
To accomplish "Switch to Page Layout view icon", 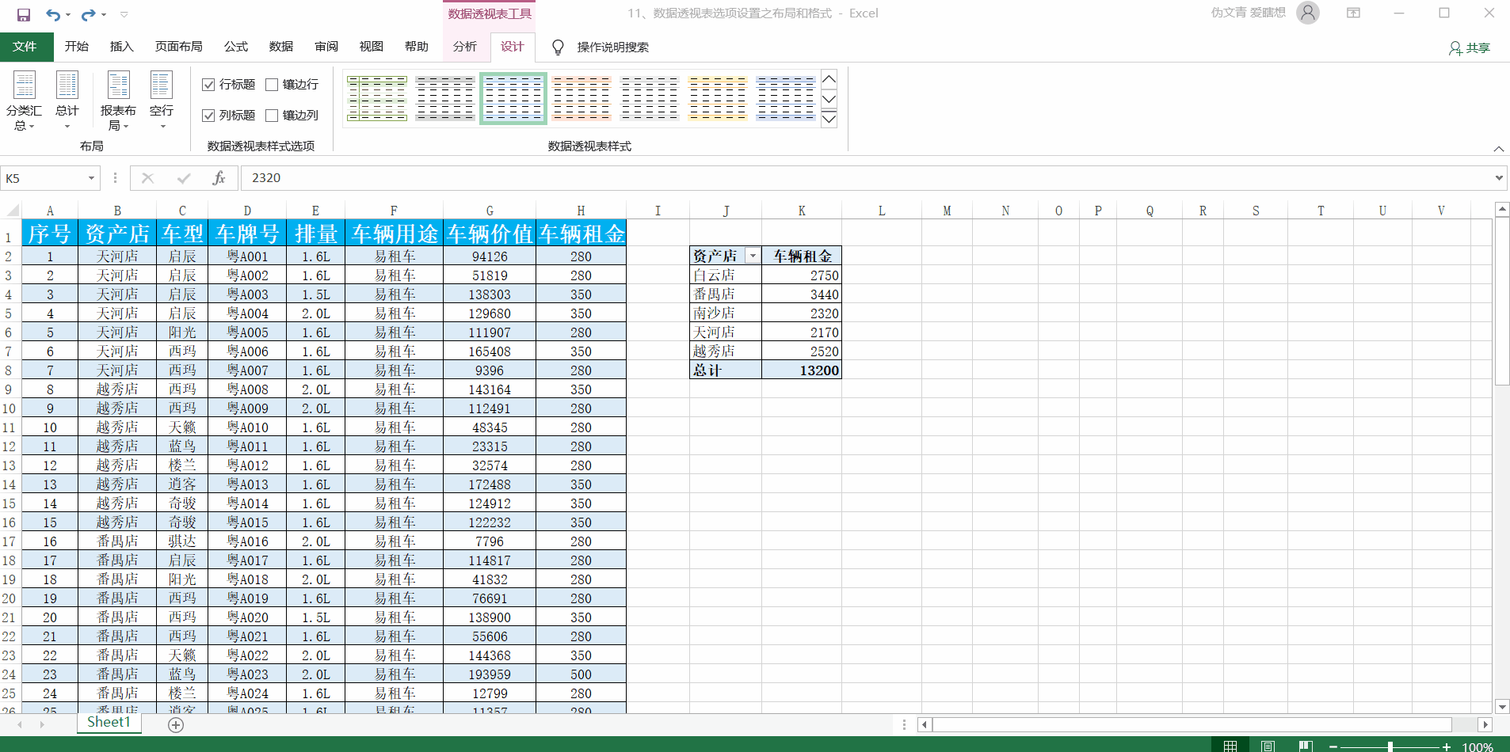I will point(1268,746).
